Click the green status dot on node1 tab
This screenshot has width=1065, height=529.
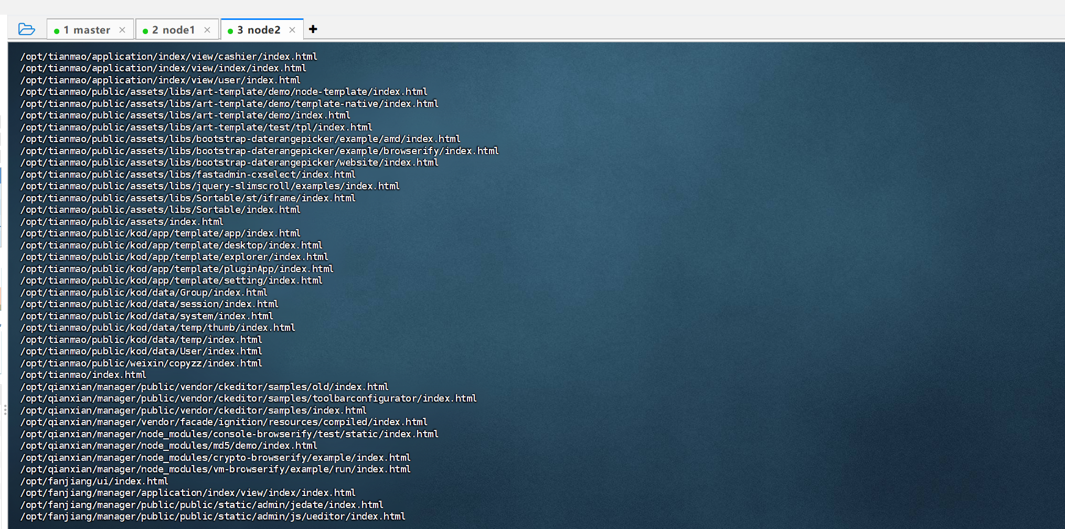coord(145,31)
